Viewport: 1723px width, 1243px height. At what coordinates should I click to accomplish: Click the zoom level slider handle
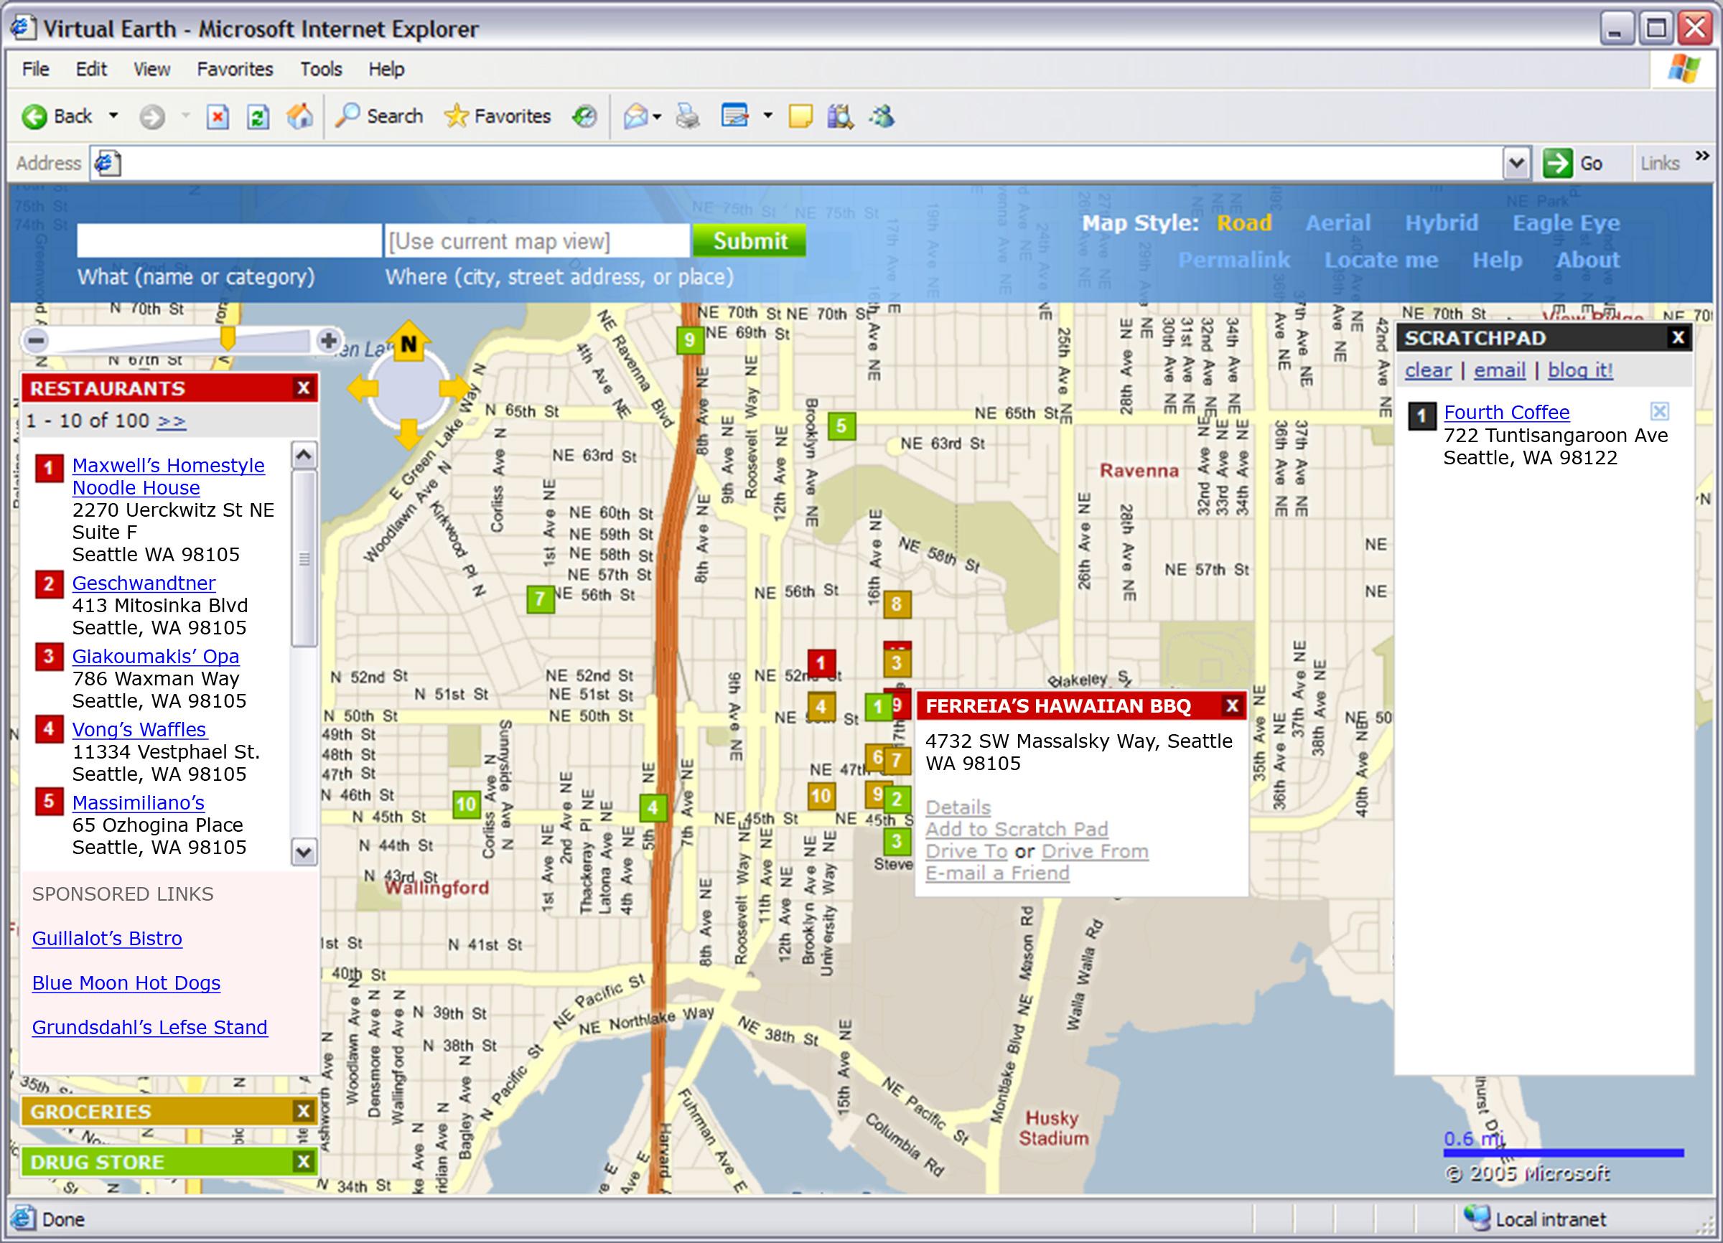(x=226, y=338)
